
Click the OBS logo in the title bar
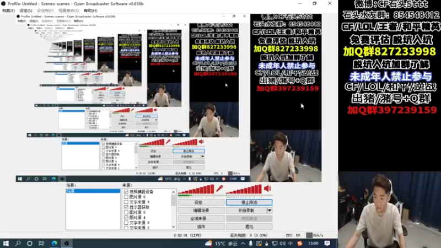coord(3,4)
